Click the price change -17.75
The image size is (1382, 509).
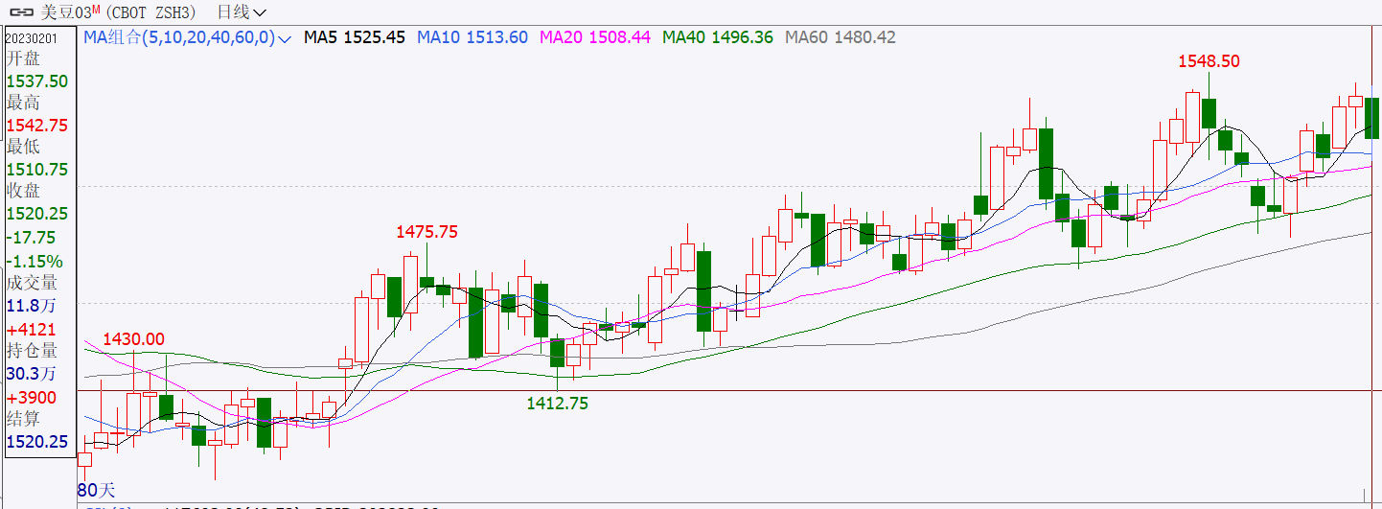click(x=31, y=238)
